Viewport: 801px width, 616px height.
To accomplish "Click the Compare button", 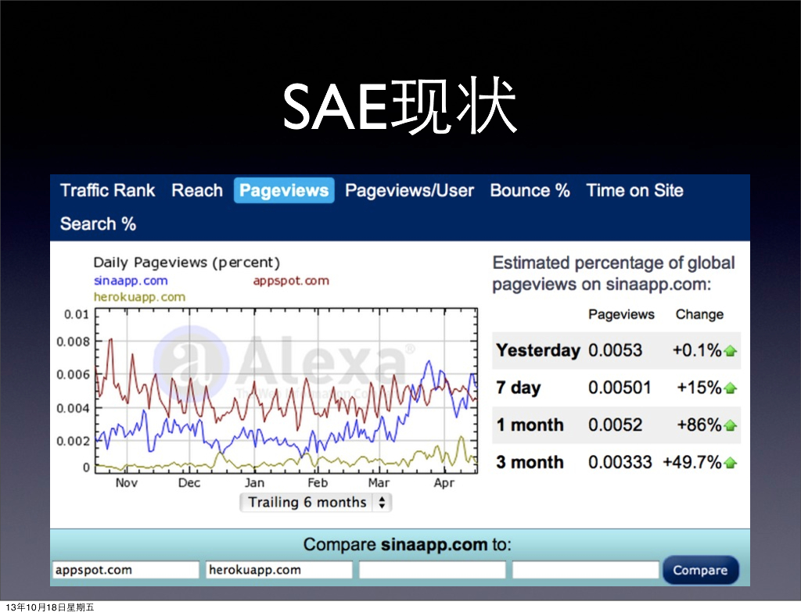I will tap(700, 570).
